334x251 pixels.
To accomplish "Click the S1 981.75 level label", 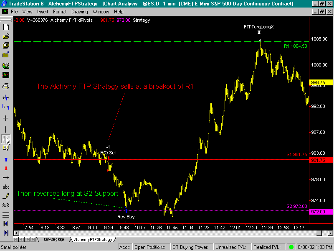I will coord(297,154).
